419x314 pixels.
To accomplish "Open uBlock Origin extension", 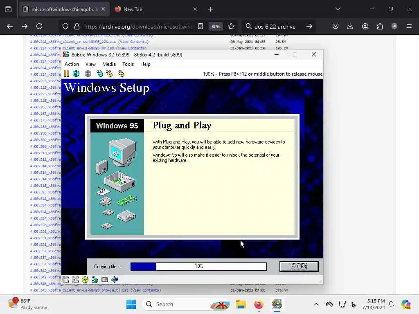I will pos(394,27).
